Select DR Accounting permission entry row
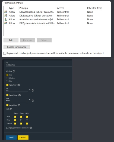 pyautogui.click(x=57, y=12)
